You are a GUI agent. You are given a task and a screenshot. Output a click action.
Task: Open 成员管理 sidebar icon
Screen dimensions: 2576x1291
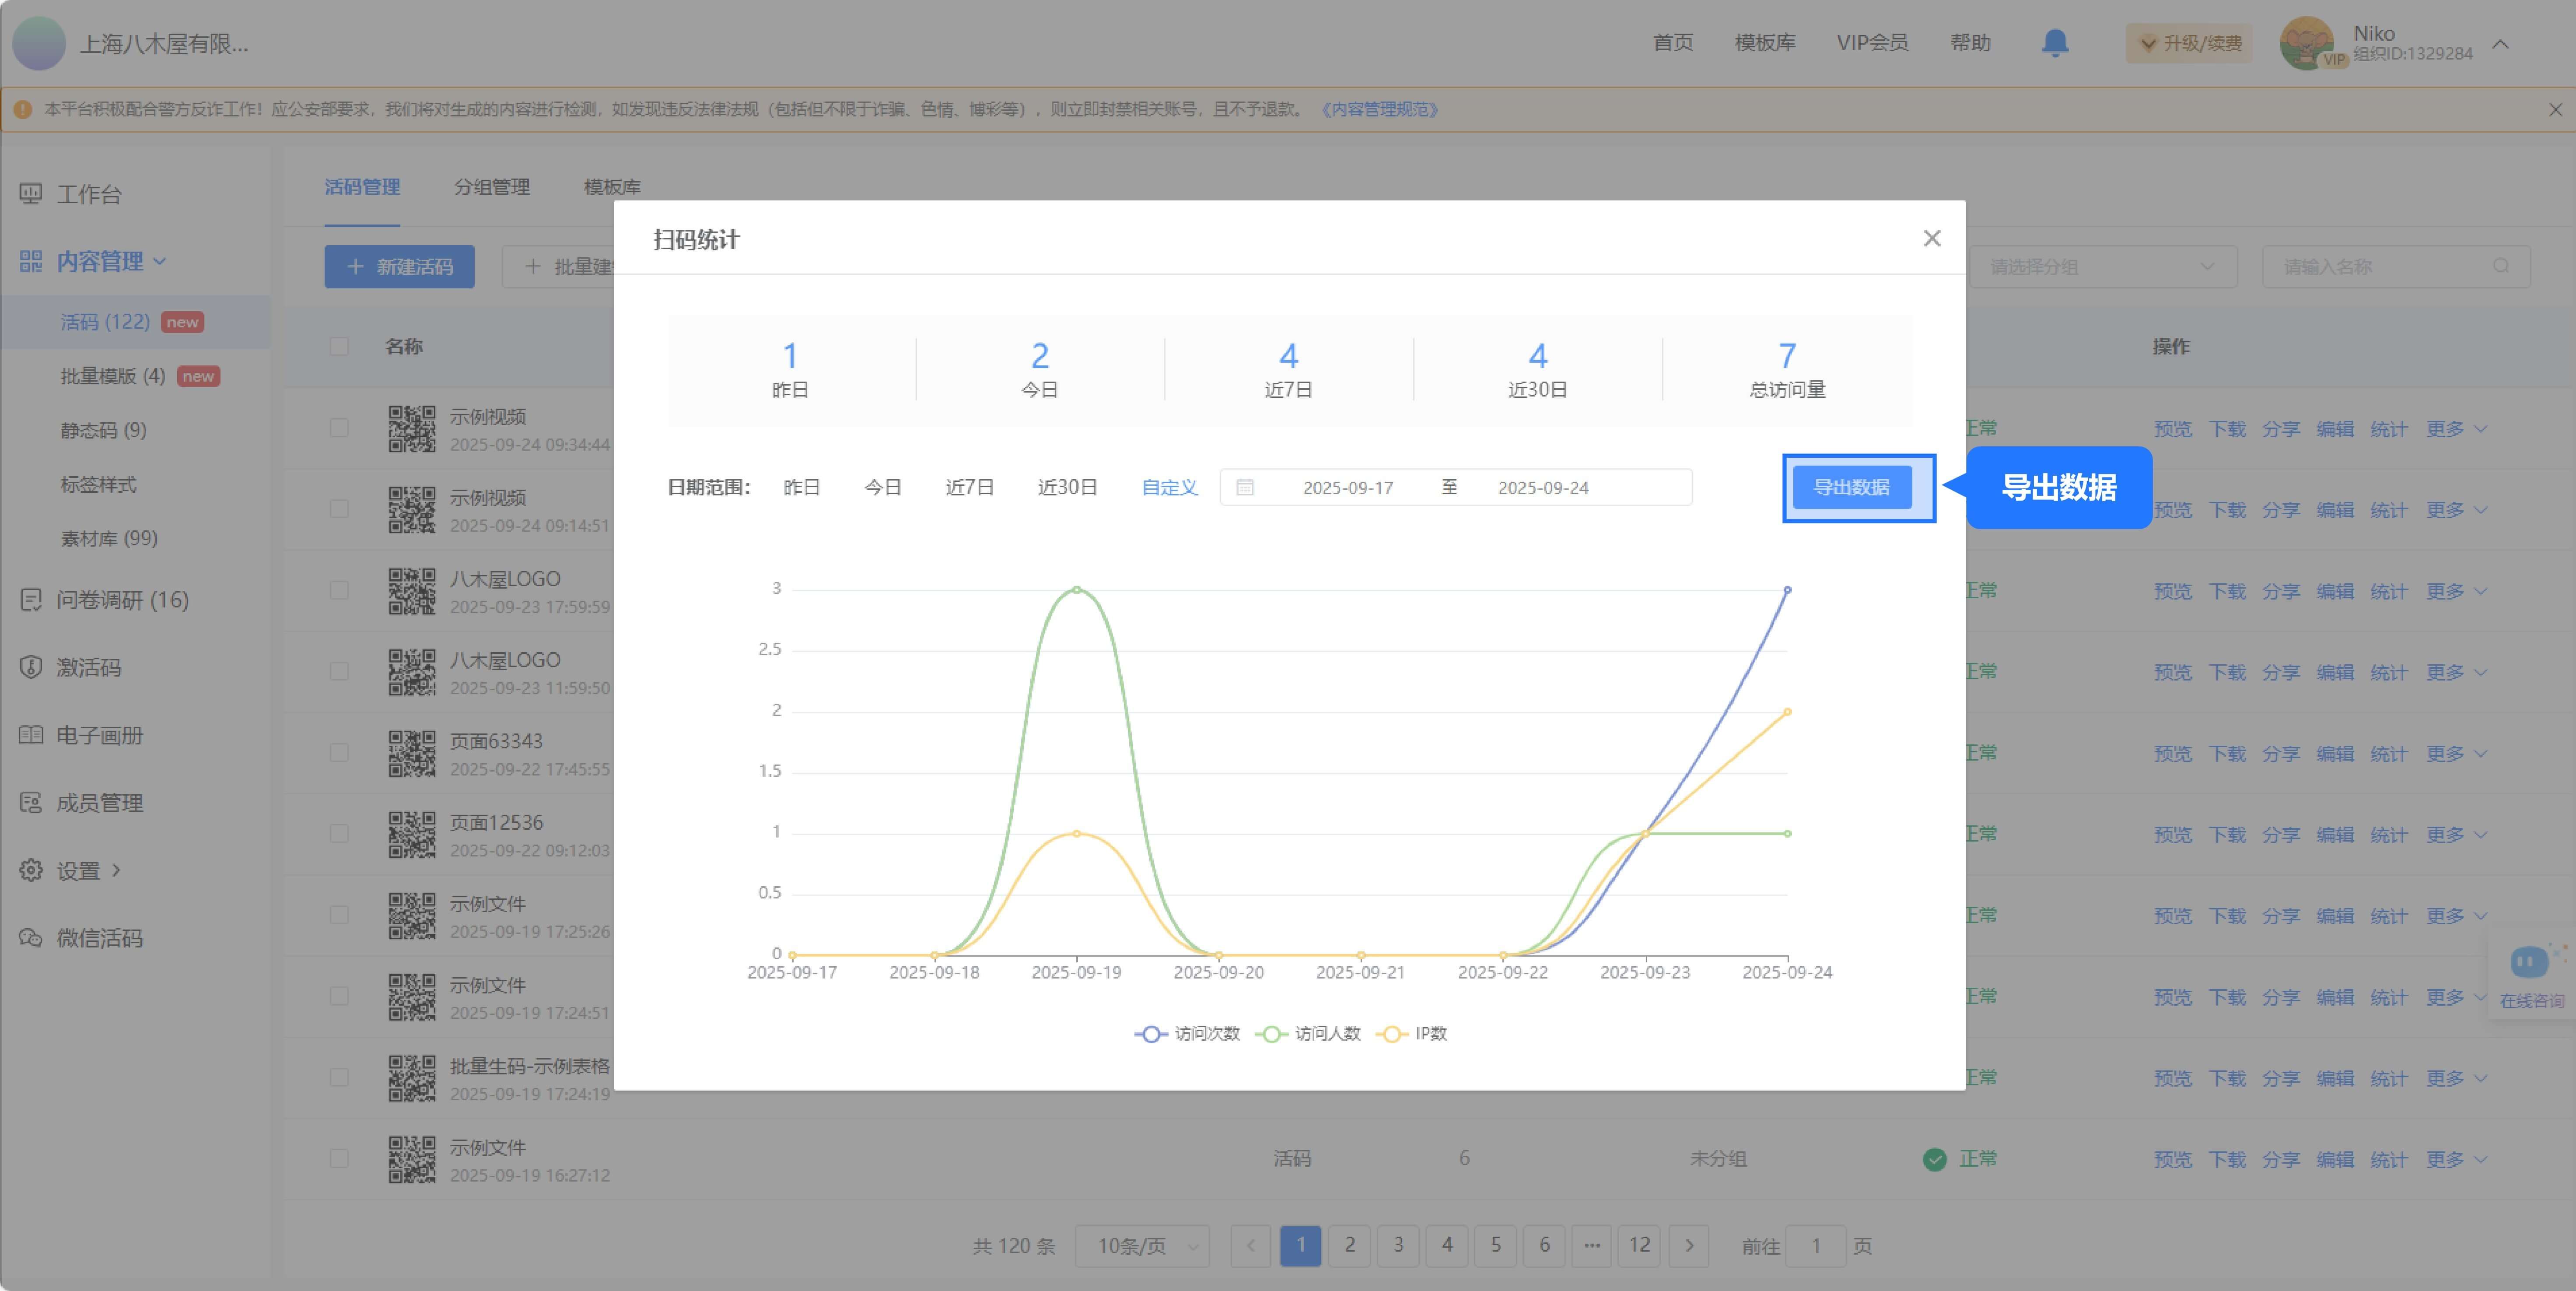click(31, 803)
